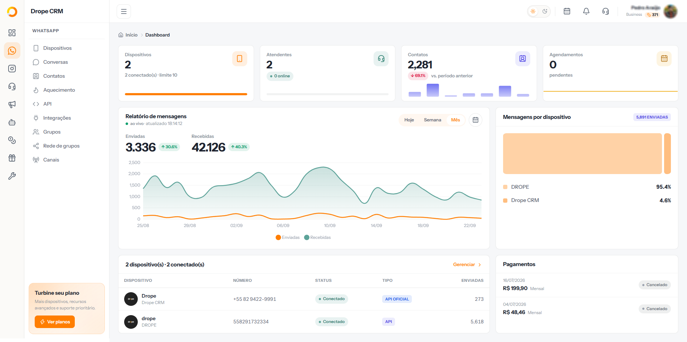Select the Hoje period tab
The image size is (687, 342).
tap(409, 120)
